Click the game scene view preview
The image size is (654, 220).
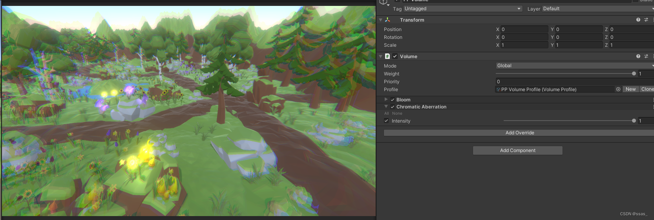188,111
